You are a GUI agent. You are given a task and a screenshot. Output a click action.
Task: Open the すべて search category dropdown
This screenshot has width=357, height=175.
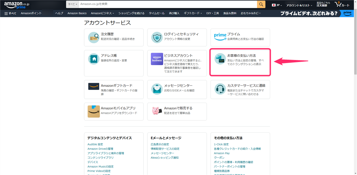point(73,4)
